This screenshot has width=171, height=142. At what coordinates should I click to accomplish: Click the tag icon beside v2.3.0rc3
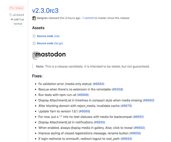click(x=11, y=15)
